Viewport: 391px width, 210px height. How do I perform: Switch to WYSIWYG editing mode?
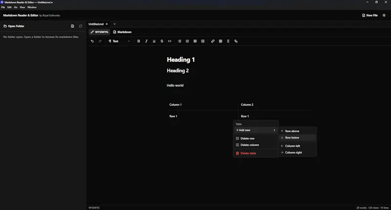click(x=99, y=32)
